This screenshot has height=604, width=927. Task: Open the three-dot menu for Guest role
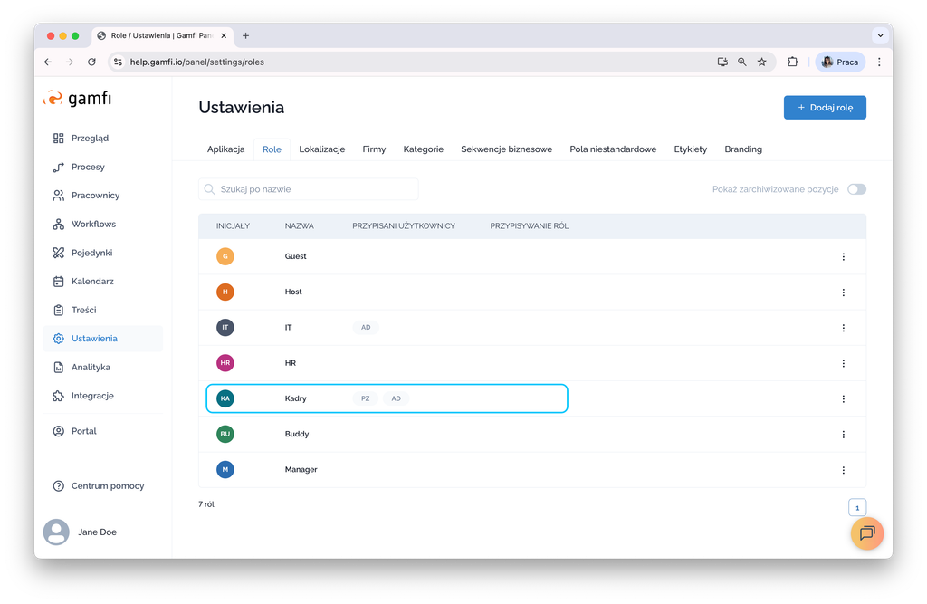843,257
